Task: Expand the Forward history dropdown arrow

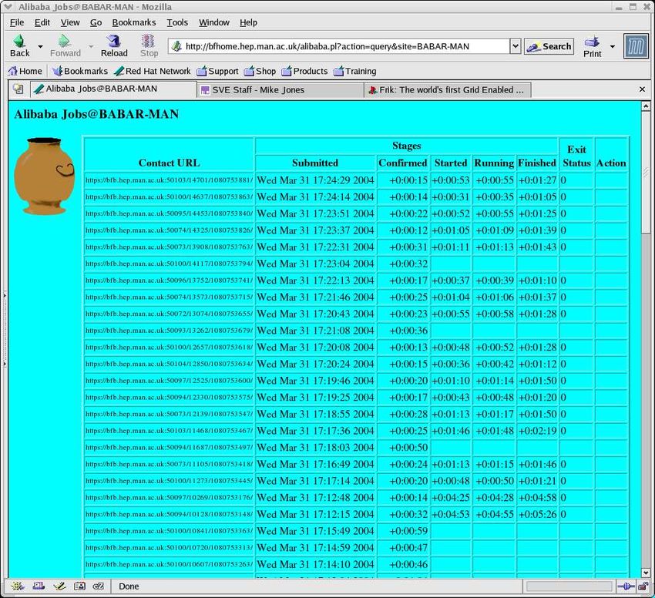Action: (x=91, y=46)
